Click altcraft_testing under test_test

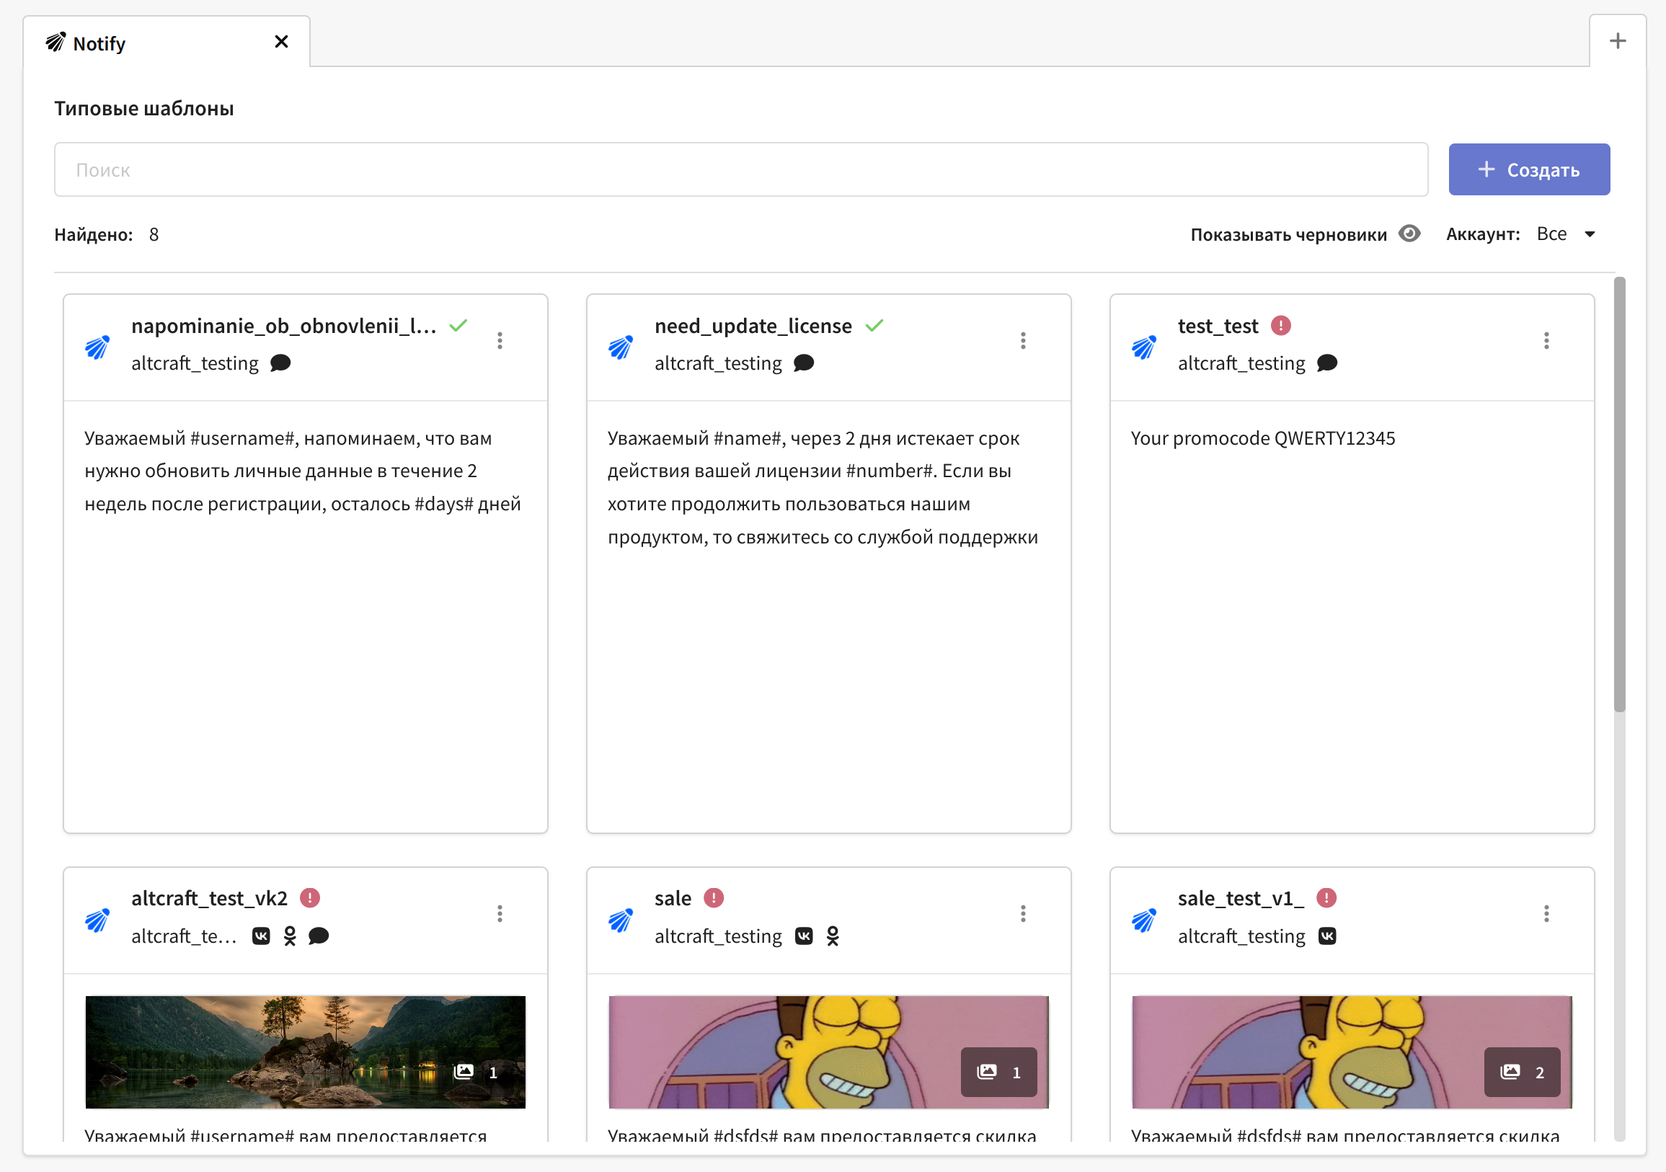[x=1241, y=363]
